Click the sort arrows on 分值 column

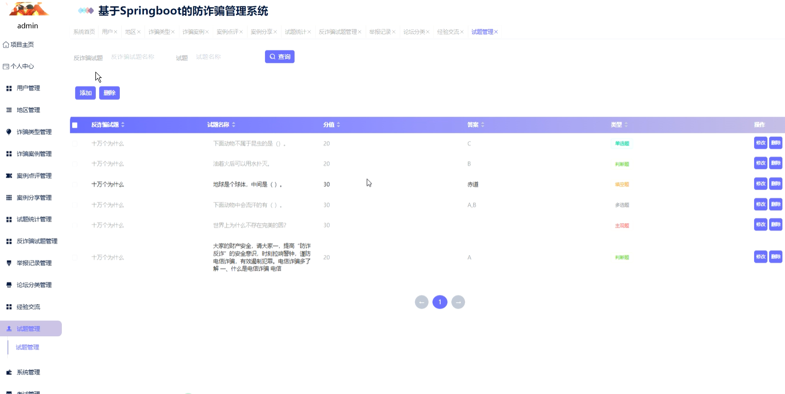coord(338,124)
